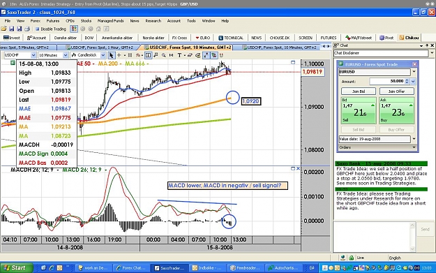Switch to the Account workspace tab
The height and width of the screenshot is (273, 436).
36,38
